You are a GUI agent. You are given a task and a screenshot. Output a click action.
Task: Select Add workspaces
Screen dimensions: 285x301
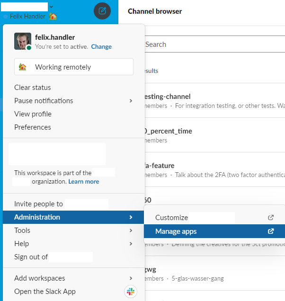pos(73,278)
